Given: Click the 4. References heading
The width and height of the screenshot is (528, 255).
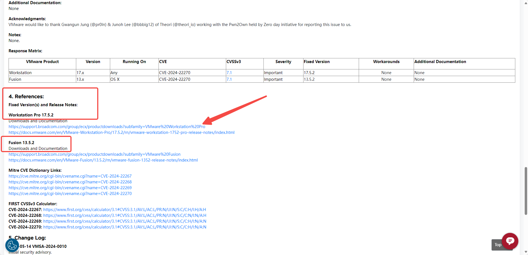Looking at the screenshot, I should click(26, 97).
